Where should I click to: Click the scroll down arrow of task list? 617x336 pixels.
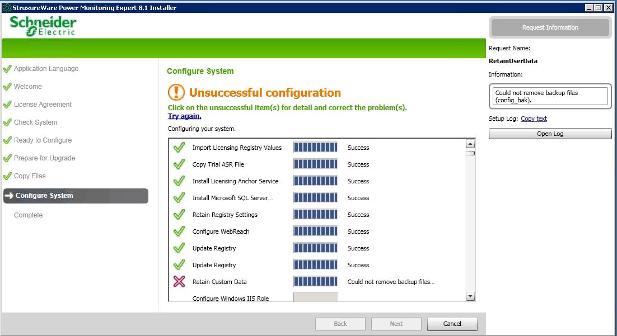click(x=470, y=296)
